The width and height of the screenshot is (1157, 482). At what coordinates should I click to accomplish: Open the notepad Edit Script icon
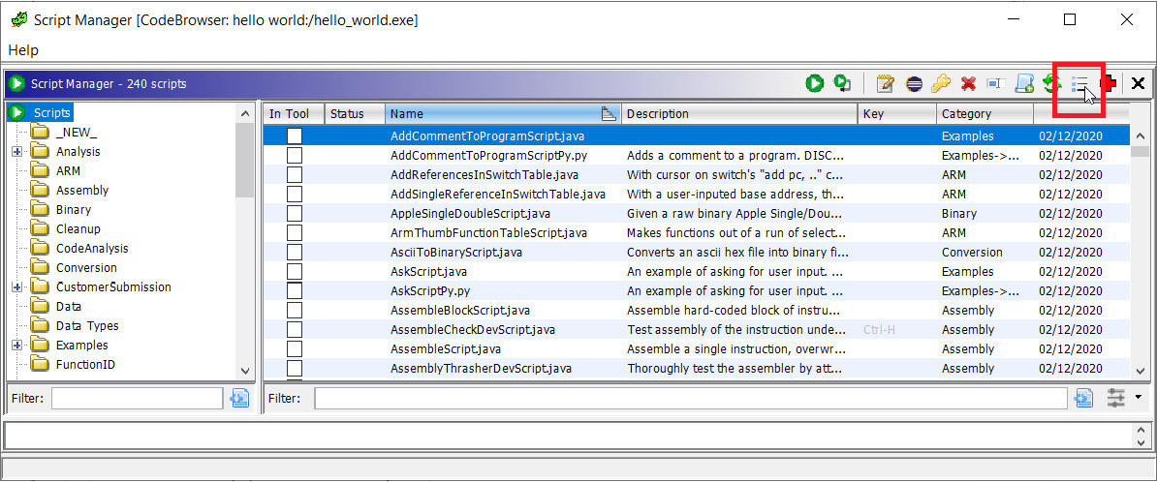[x=885, y=83]
